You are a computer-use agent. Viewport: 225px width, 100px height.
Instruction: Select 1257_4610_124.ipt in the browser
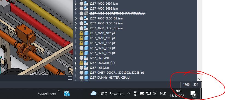102,53
